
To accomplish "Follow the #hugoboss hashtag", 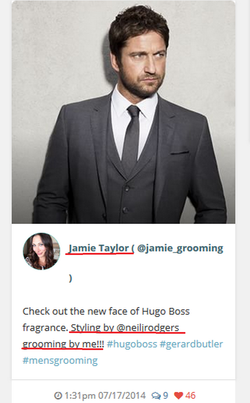I will click(132, 344).
